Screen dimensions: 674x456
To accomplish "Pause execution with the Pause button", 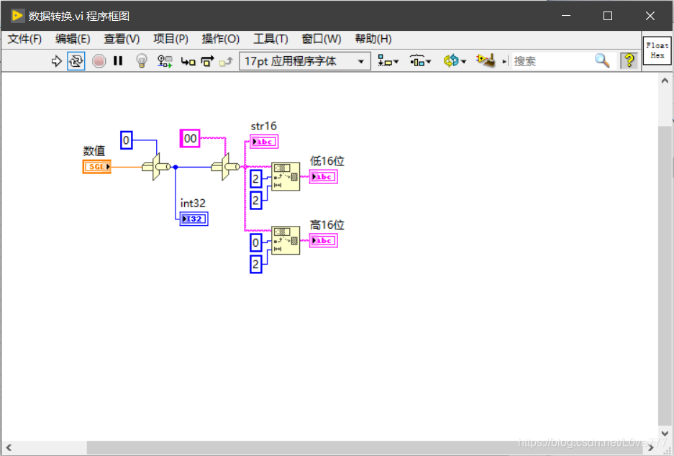I will (x=118, y=61).
